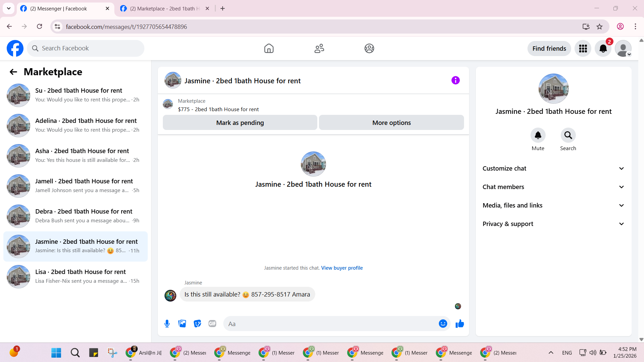View buyer profile link

[x=342, y=268]
